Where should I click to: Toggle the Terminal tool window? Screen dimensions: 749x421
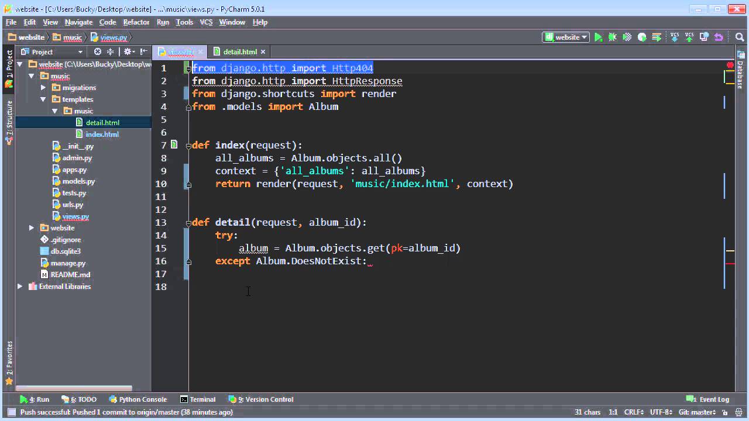pos(198,399)
